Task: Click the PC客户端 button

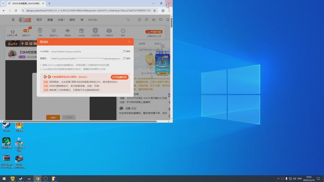Action: click(154, 32)
